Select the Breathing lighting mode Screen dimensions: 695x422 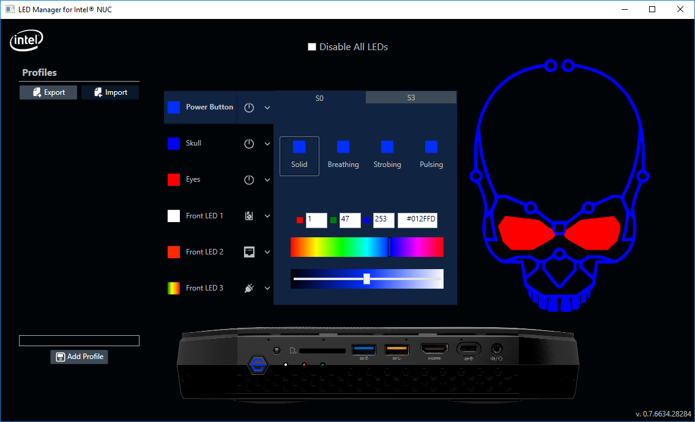[343, 156]
